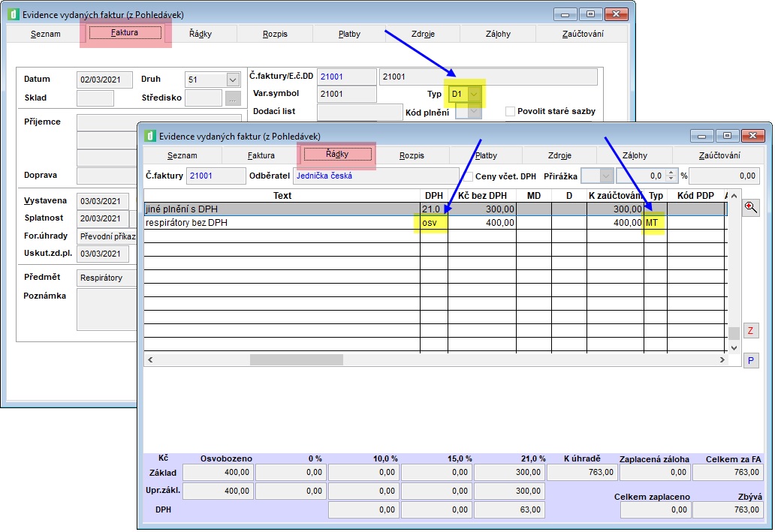The width and height of the screenshot is (775, 532).
Task: Open Zdroje tab in front window
Action: 559,155
